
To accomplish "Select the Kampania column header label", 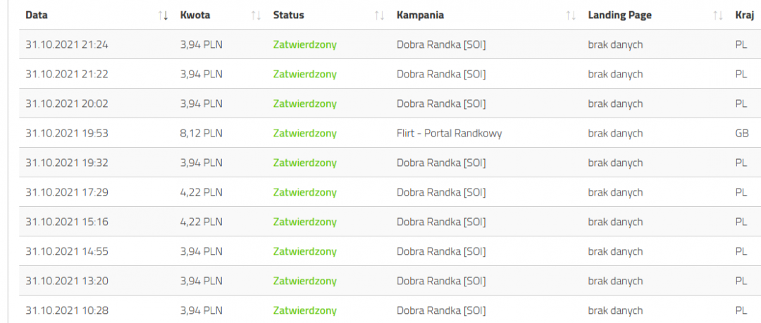I will [420, 15].
